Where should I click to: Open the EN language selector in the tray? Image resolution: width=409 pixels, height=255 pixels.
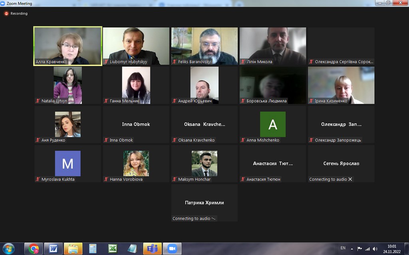[x=343, y=248]
